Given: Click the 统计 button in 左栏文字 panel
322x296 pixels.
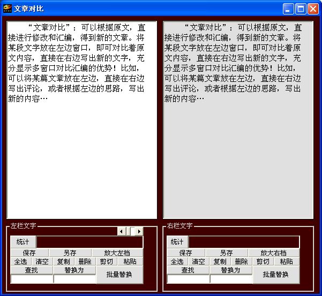Looking at the screenshot, I should click(x=23, y=242).
